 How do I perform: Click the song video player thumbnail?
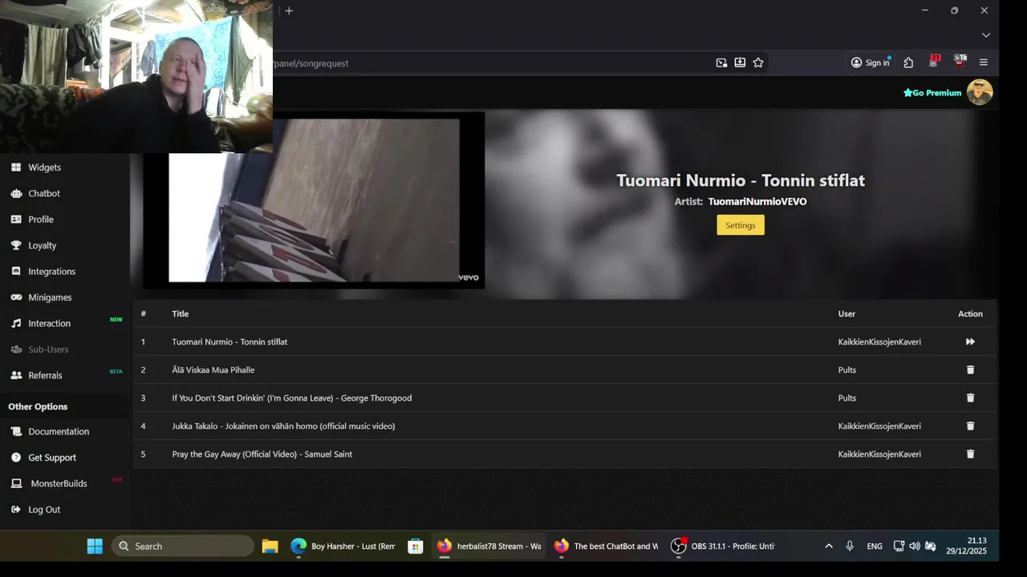(x=314, y=200)
